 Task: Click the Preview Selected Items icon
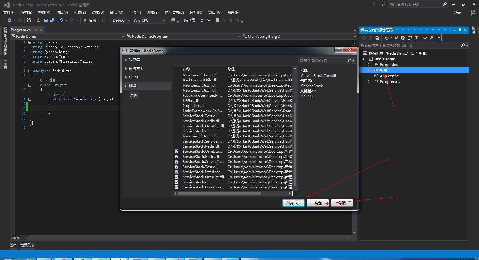[438, 38]
